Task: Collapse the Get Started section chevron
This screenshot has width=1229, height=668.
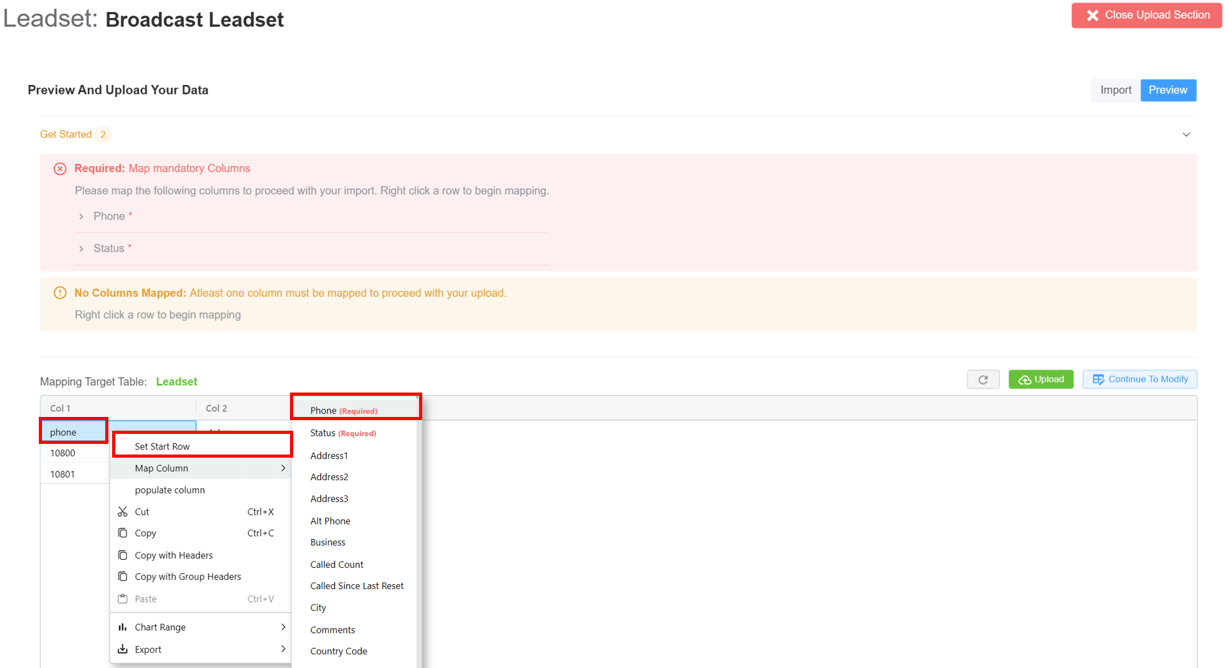Action: pyautogui.click(x=1186, y=135)
